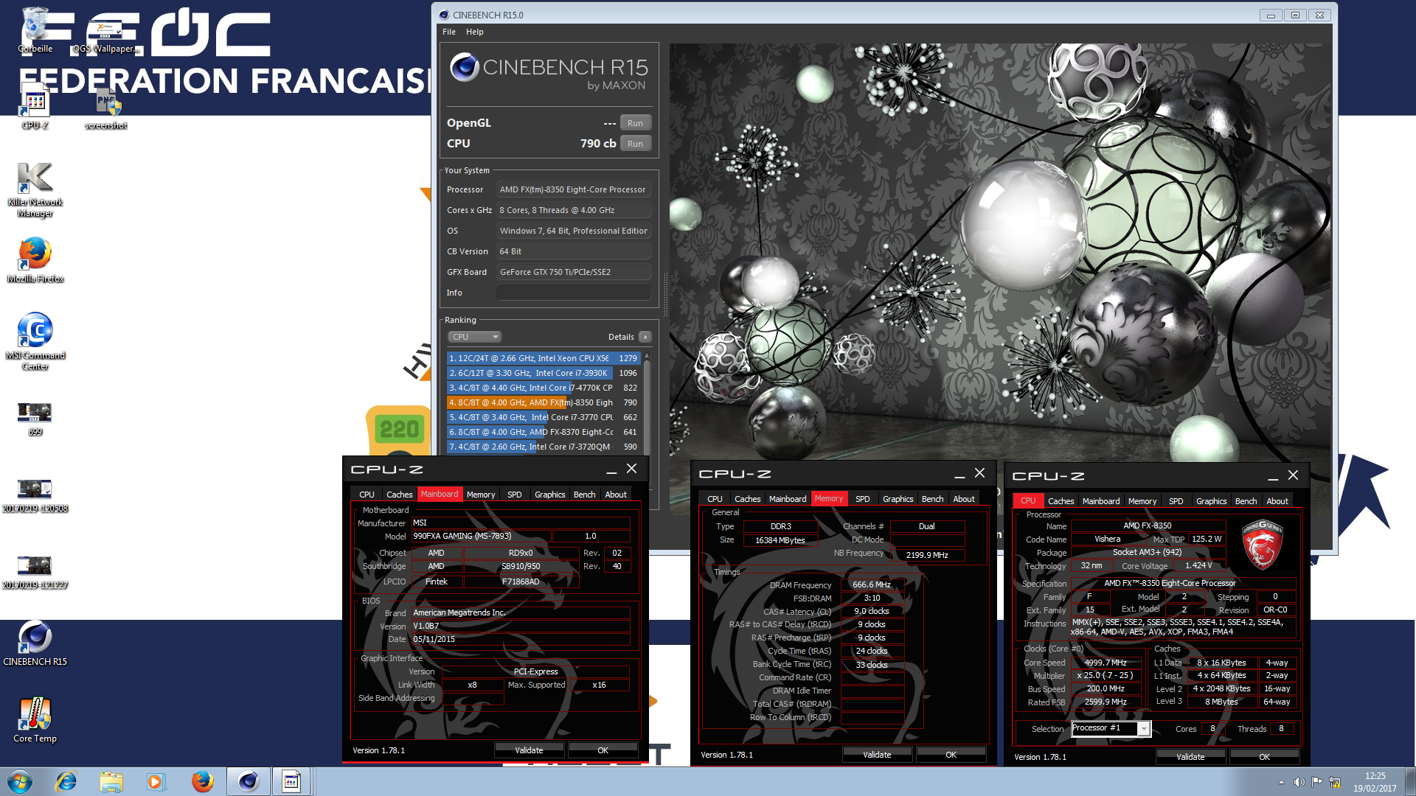Run the OpenGL benchmark
Viewport: 1416px width, 796px height.
click(x=635, y=123)
